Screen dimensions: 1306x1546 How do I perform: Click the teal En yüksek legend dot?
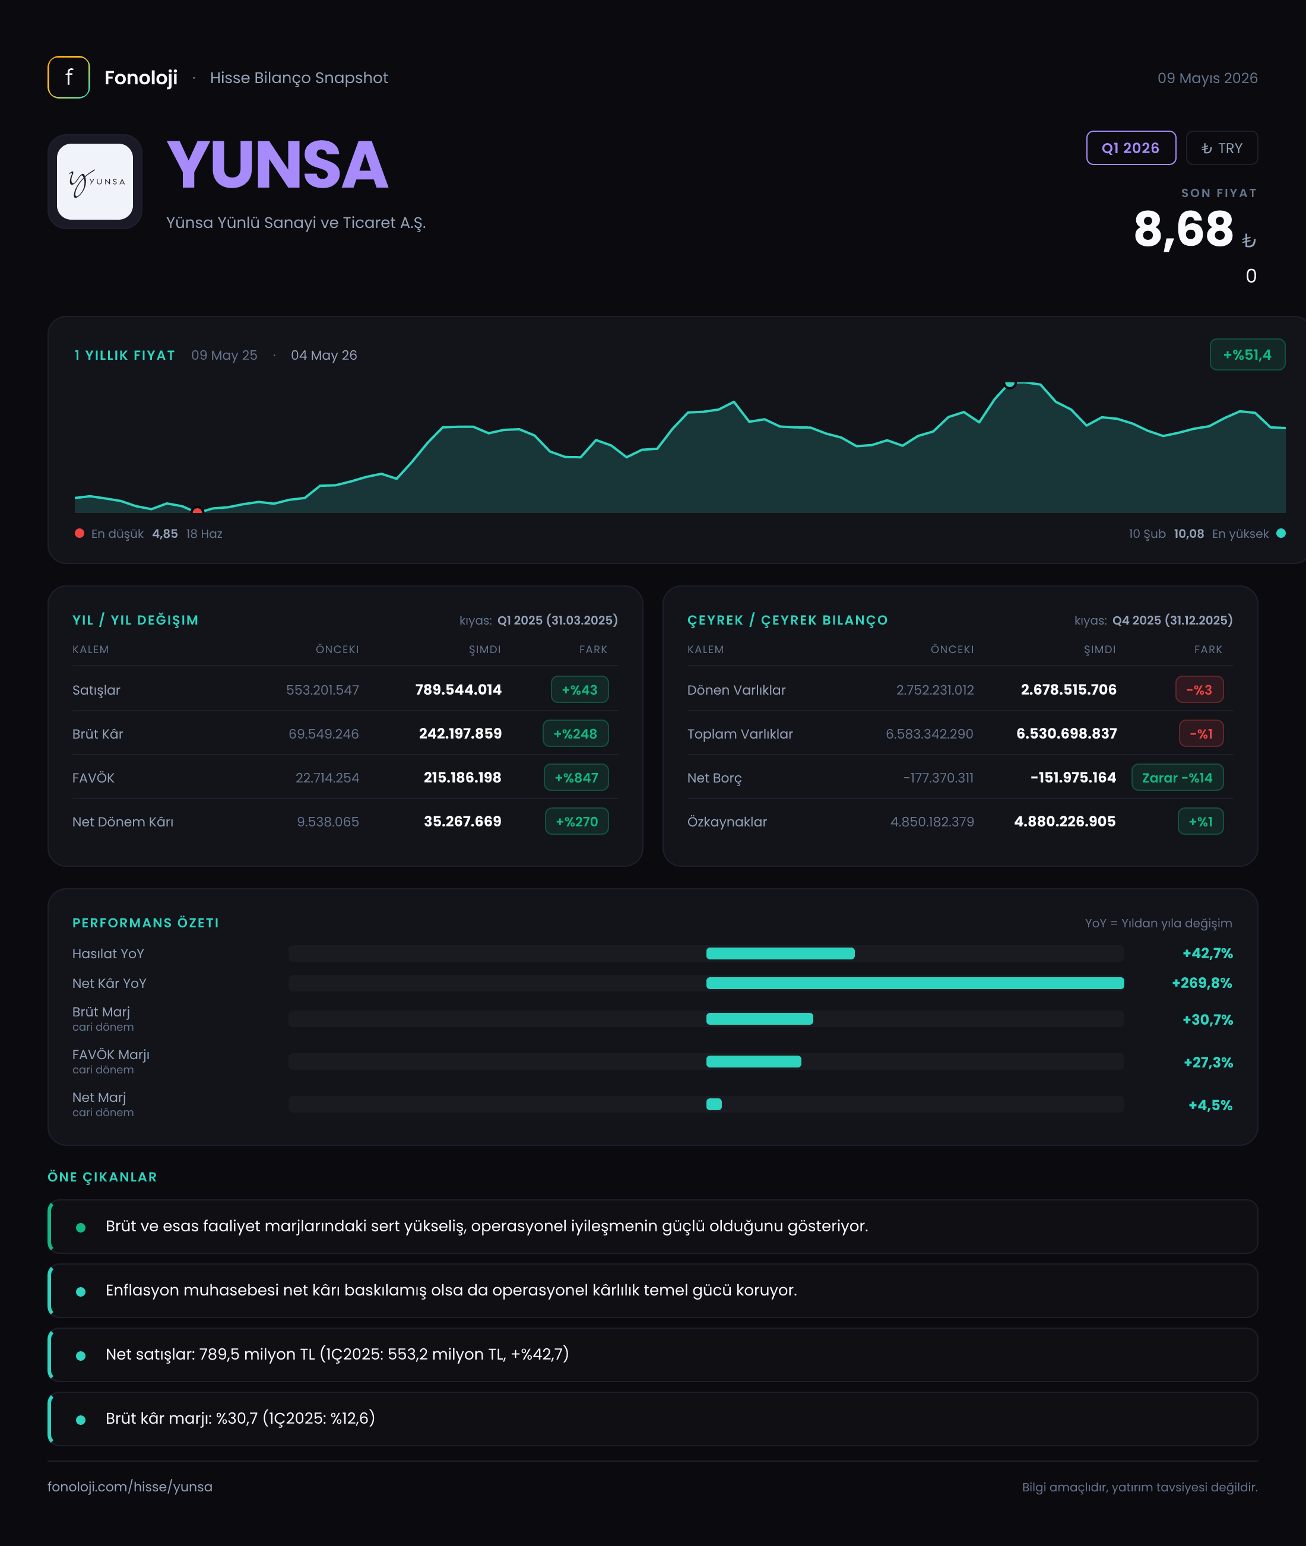1281,533
